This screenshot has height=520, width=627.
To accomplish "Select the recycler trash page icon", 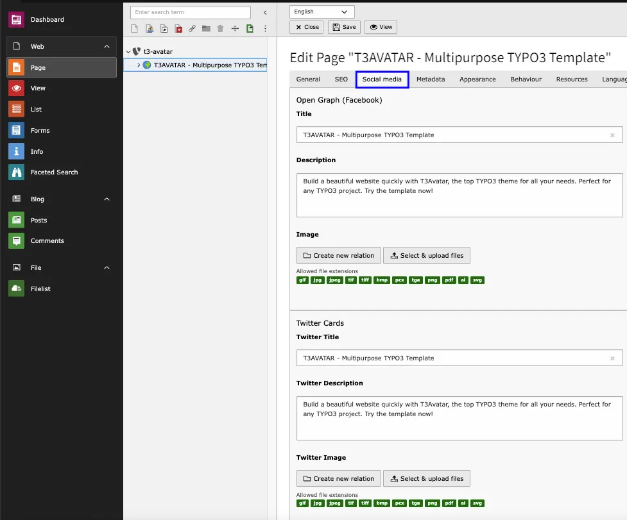I will 220,28.
